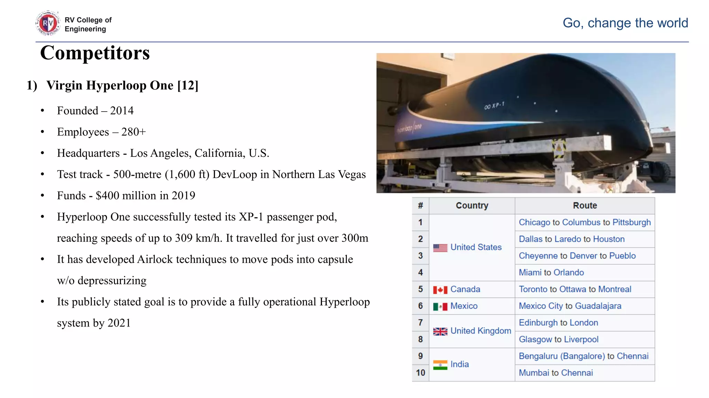Select the Bengaluru (Bangalore) route link

[562, 356]
